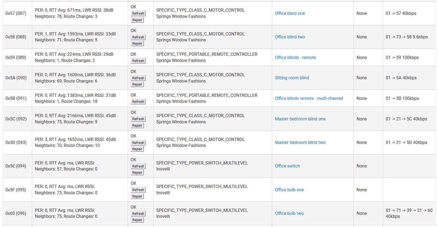Repair node 0x60 Office bulb two
This screenshot has height=227, width=438.
pyautogui.click(x=137, y=220)
